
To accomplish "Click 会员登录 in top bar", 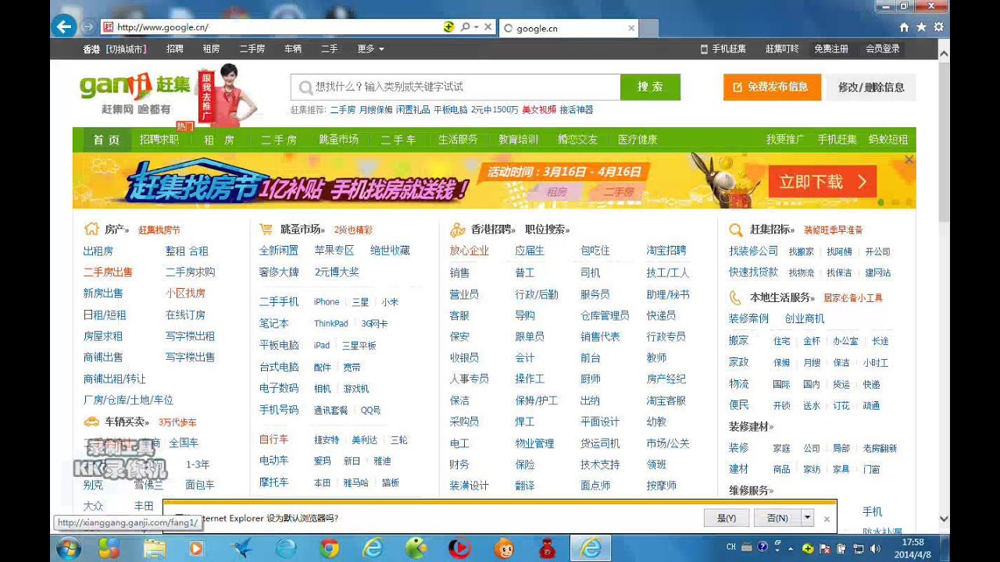I will coord(883,48).
